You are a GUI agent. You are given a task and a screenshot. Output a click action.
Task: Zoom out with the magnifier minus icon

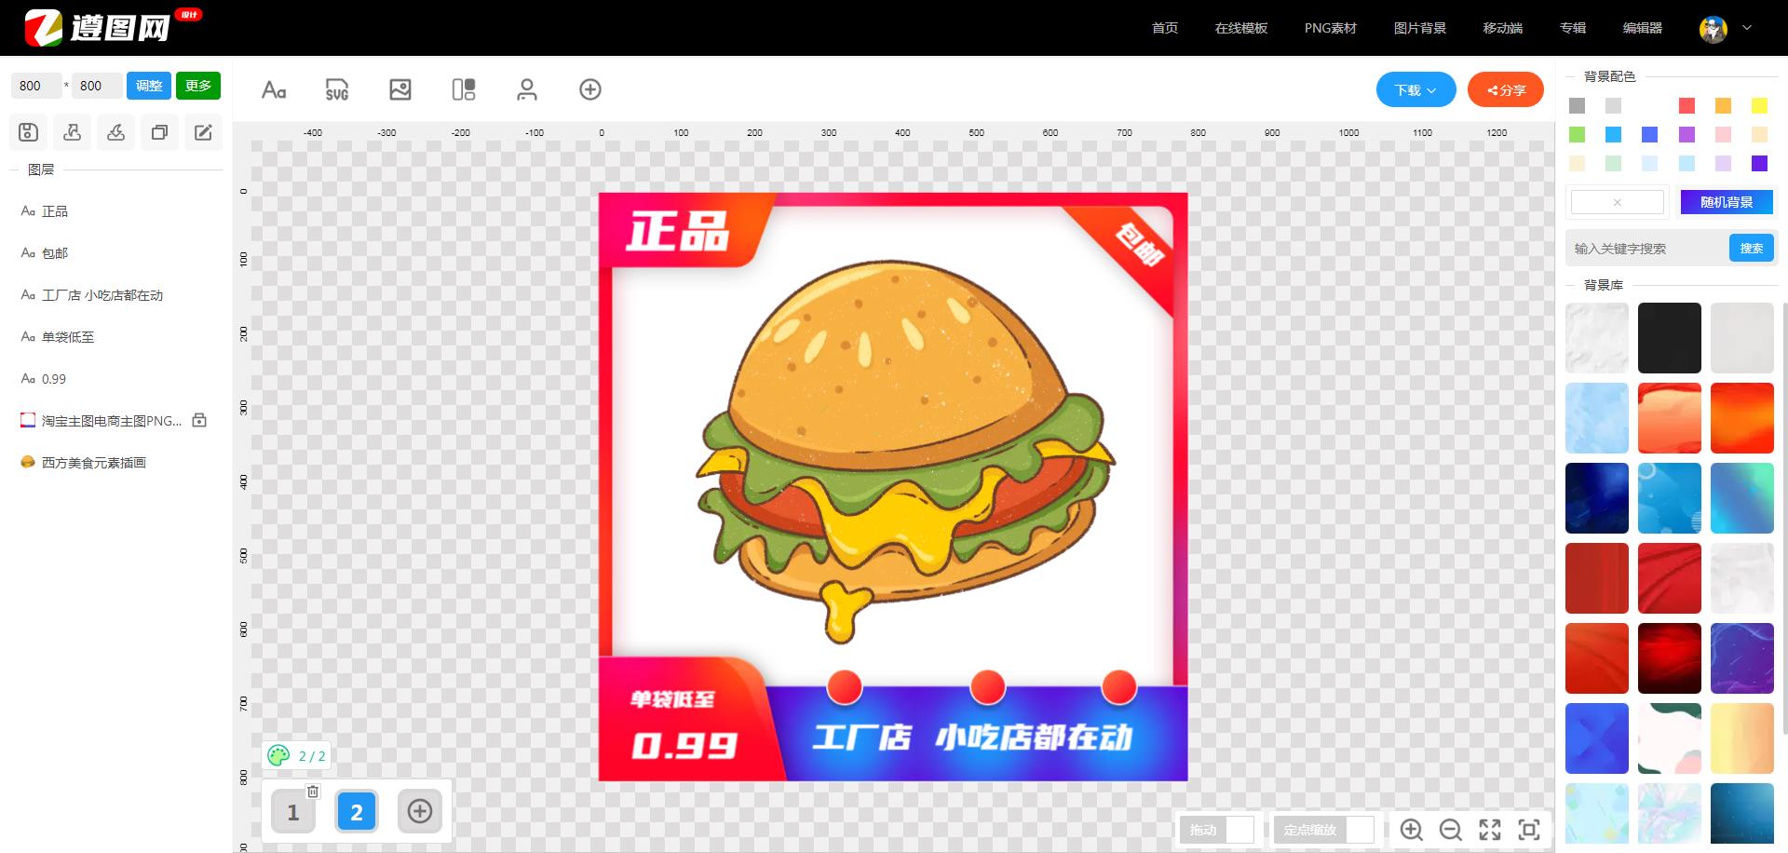[x=1451, y=830]
